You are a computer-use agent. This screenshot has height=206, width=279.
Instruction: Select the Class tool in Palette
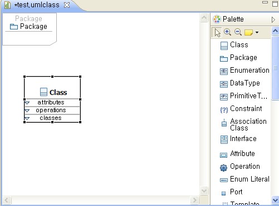tap(234, 45)
